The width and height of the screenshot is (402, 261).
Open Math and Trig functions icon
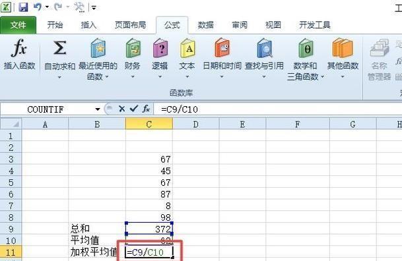pos(306,48)
